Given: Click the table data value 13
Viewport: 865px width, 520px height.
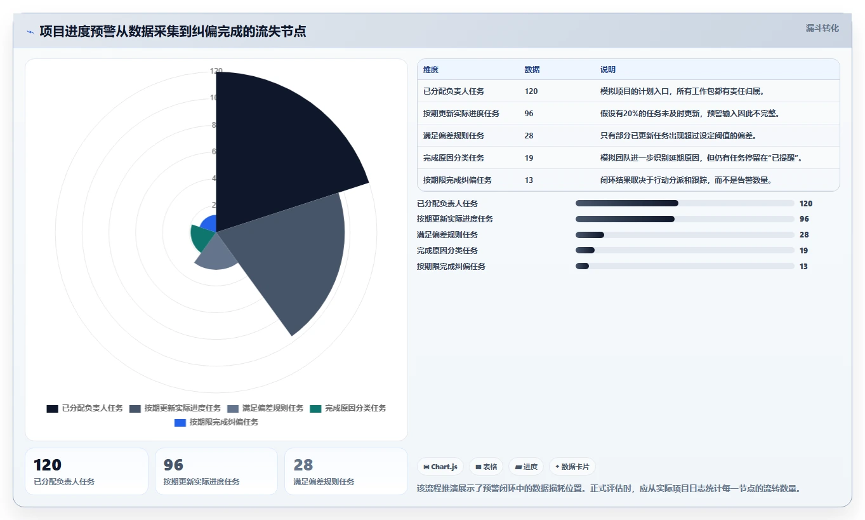Looking at the screenshot, I should point(529,180).
